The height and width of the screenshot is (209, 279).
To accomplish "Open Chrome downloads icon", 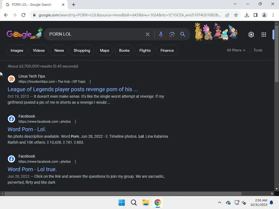I will coord(247,15).
